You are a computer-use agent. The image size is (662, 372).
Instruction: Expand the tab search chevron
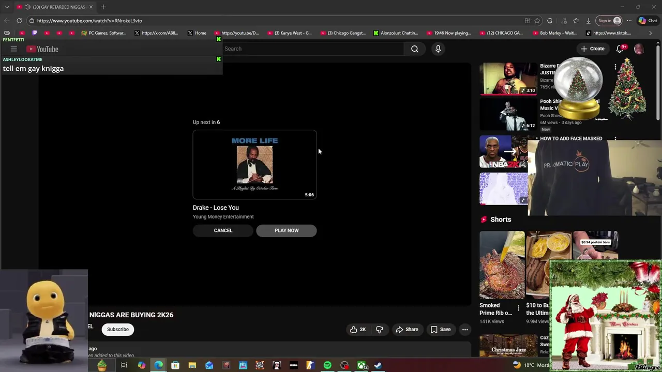click(x=6, y=7)
